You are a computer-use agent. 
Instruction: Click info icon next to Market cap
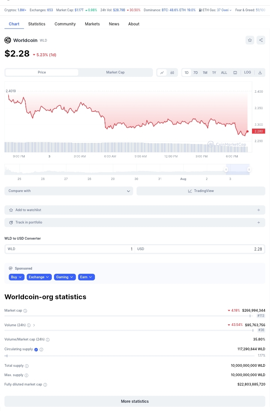click(25, 311)
